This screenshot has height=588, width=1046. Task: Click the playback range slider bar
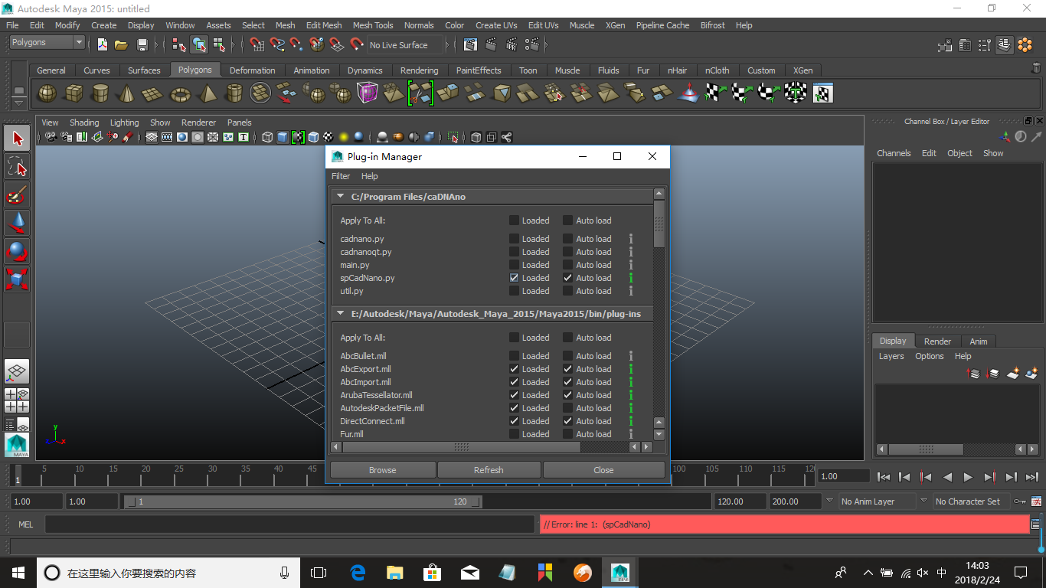pos(302,502)
